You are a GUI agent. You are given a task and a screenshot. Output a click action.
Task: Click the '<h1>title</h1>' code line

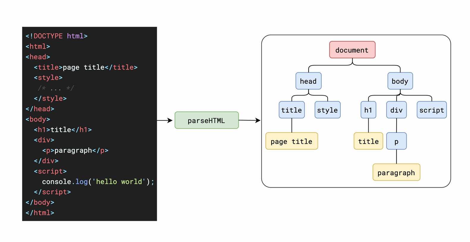point(63,129)
